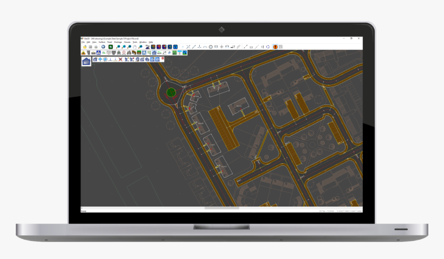Click the red circular speed sign icon
444x259 pixels.
coord(124,53)
